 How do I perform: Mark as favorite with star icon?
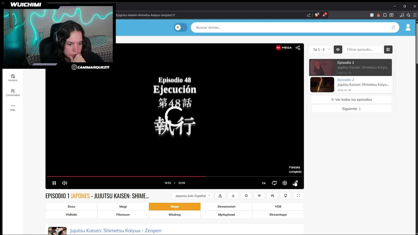pos(246,196)
